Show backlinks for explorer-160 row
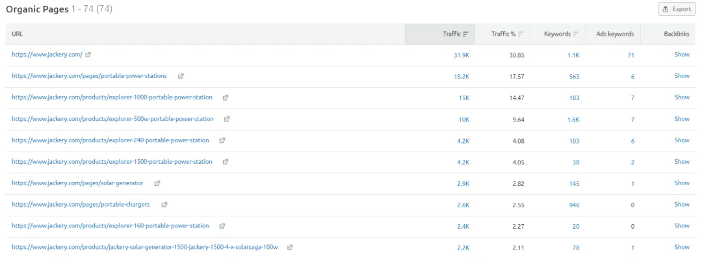The width and height of the screenshot is (702, 258). (x=682, y=226)
